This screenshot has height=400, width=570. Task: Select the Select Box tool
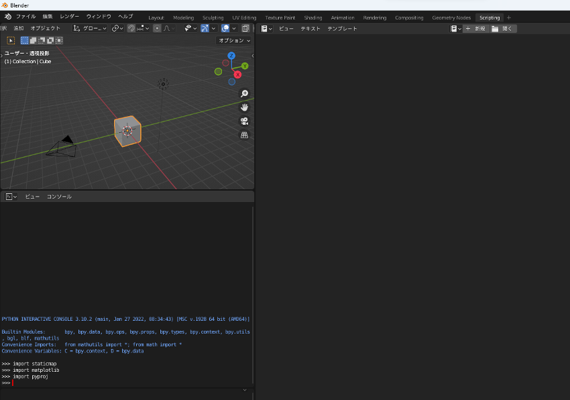[24, 40]
